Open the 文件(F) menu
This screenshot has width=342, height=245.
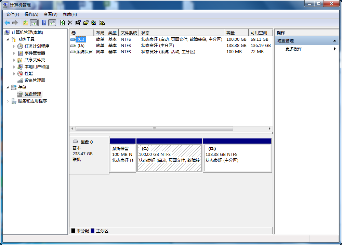coord(12,14)
